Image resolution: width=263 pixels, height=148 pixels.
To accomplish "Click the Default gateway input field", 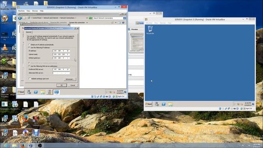I will coord(61,58).
